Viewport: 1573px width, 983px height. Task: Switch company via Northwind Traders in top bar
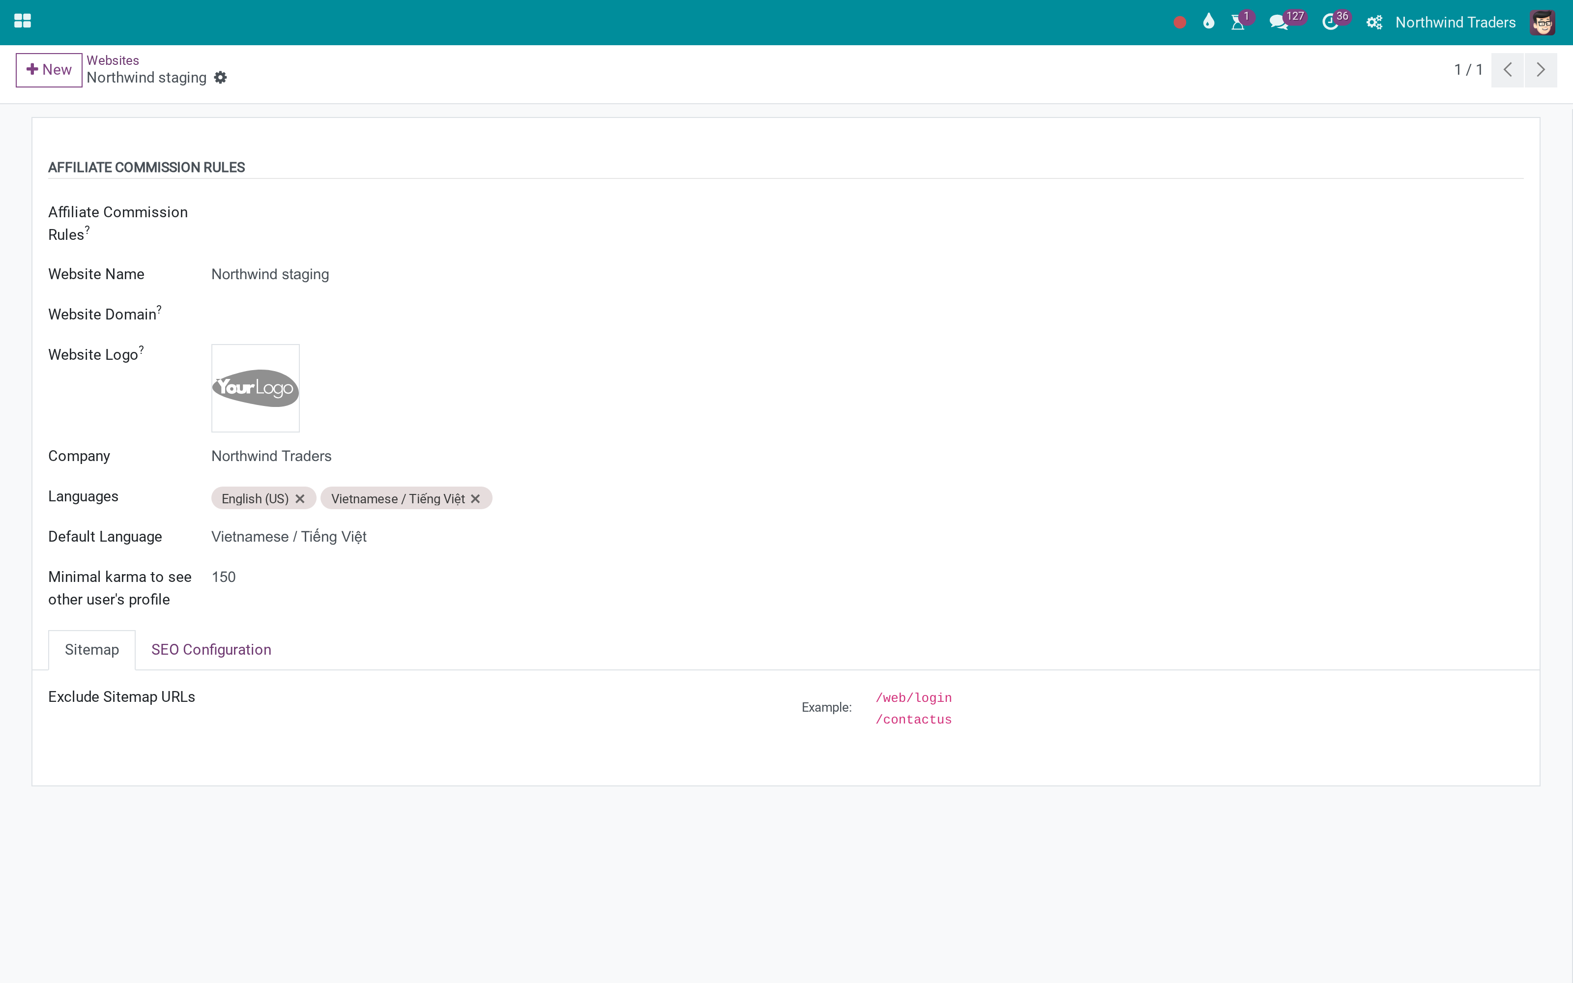(x=1456, y=22)
